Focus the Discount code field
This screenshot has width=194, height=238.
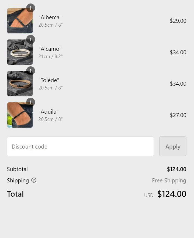click(x=80, y=146)
